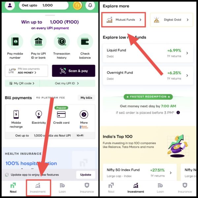Tap the Credit card bill icon
This screenshot has height=198, width=198.
61,115
